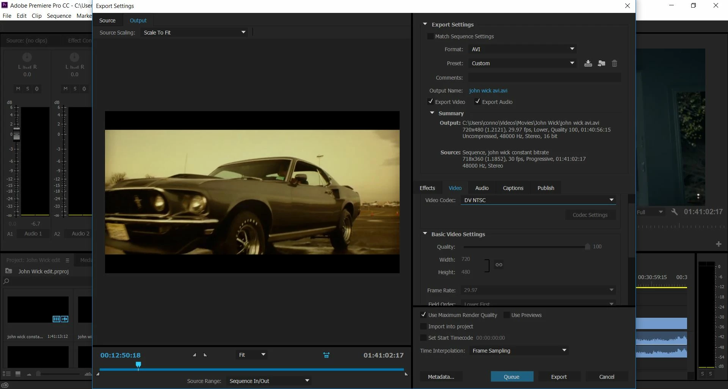Viewport: 728px width, 389px height.
Task: Open the Publish tab
Action: point(546,188)
